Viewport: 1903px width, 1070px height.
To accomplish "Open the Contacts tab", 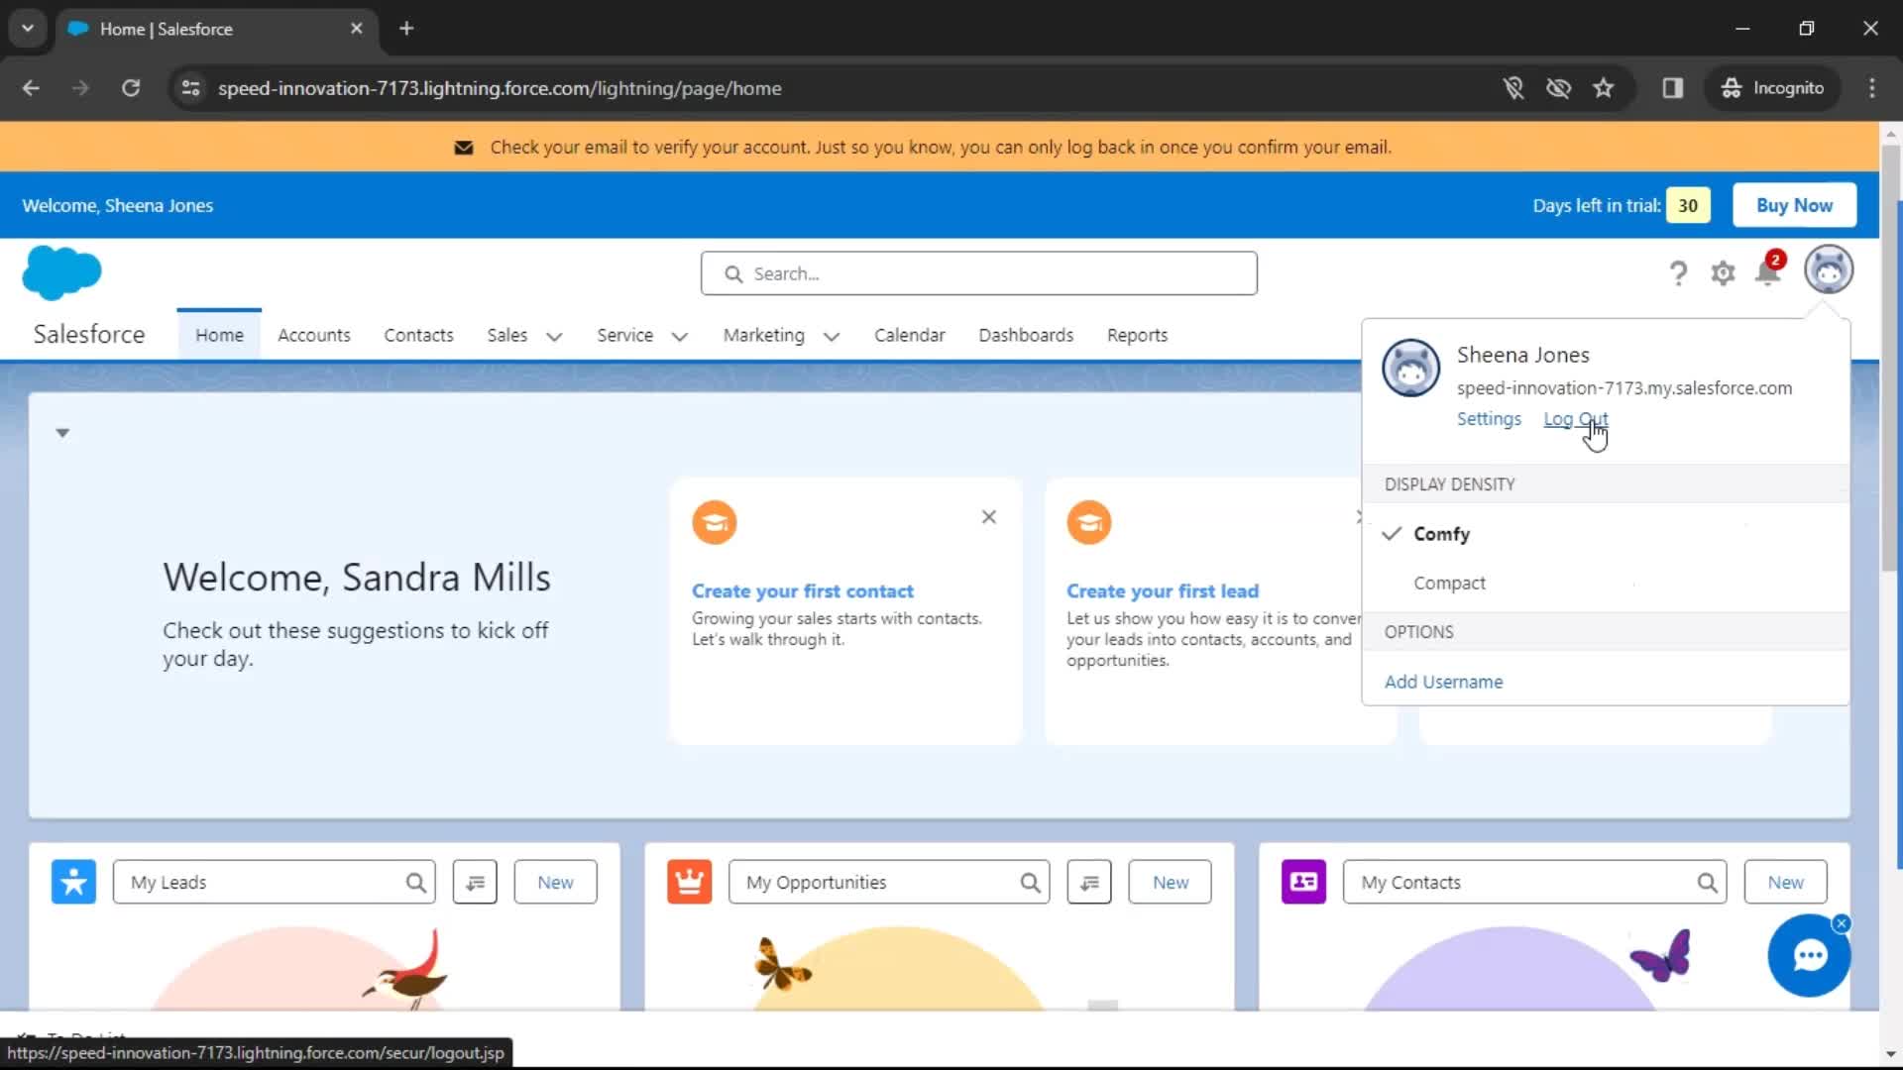I will 419,335.
